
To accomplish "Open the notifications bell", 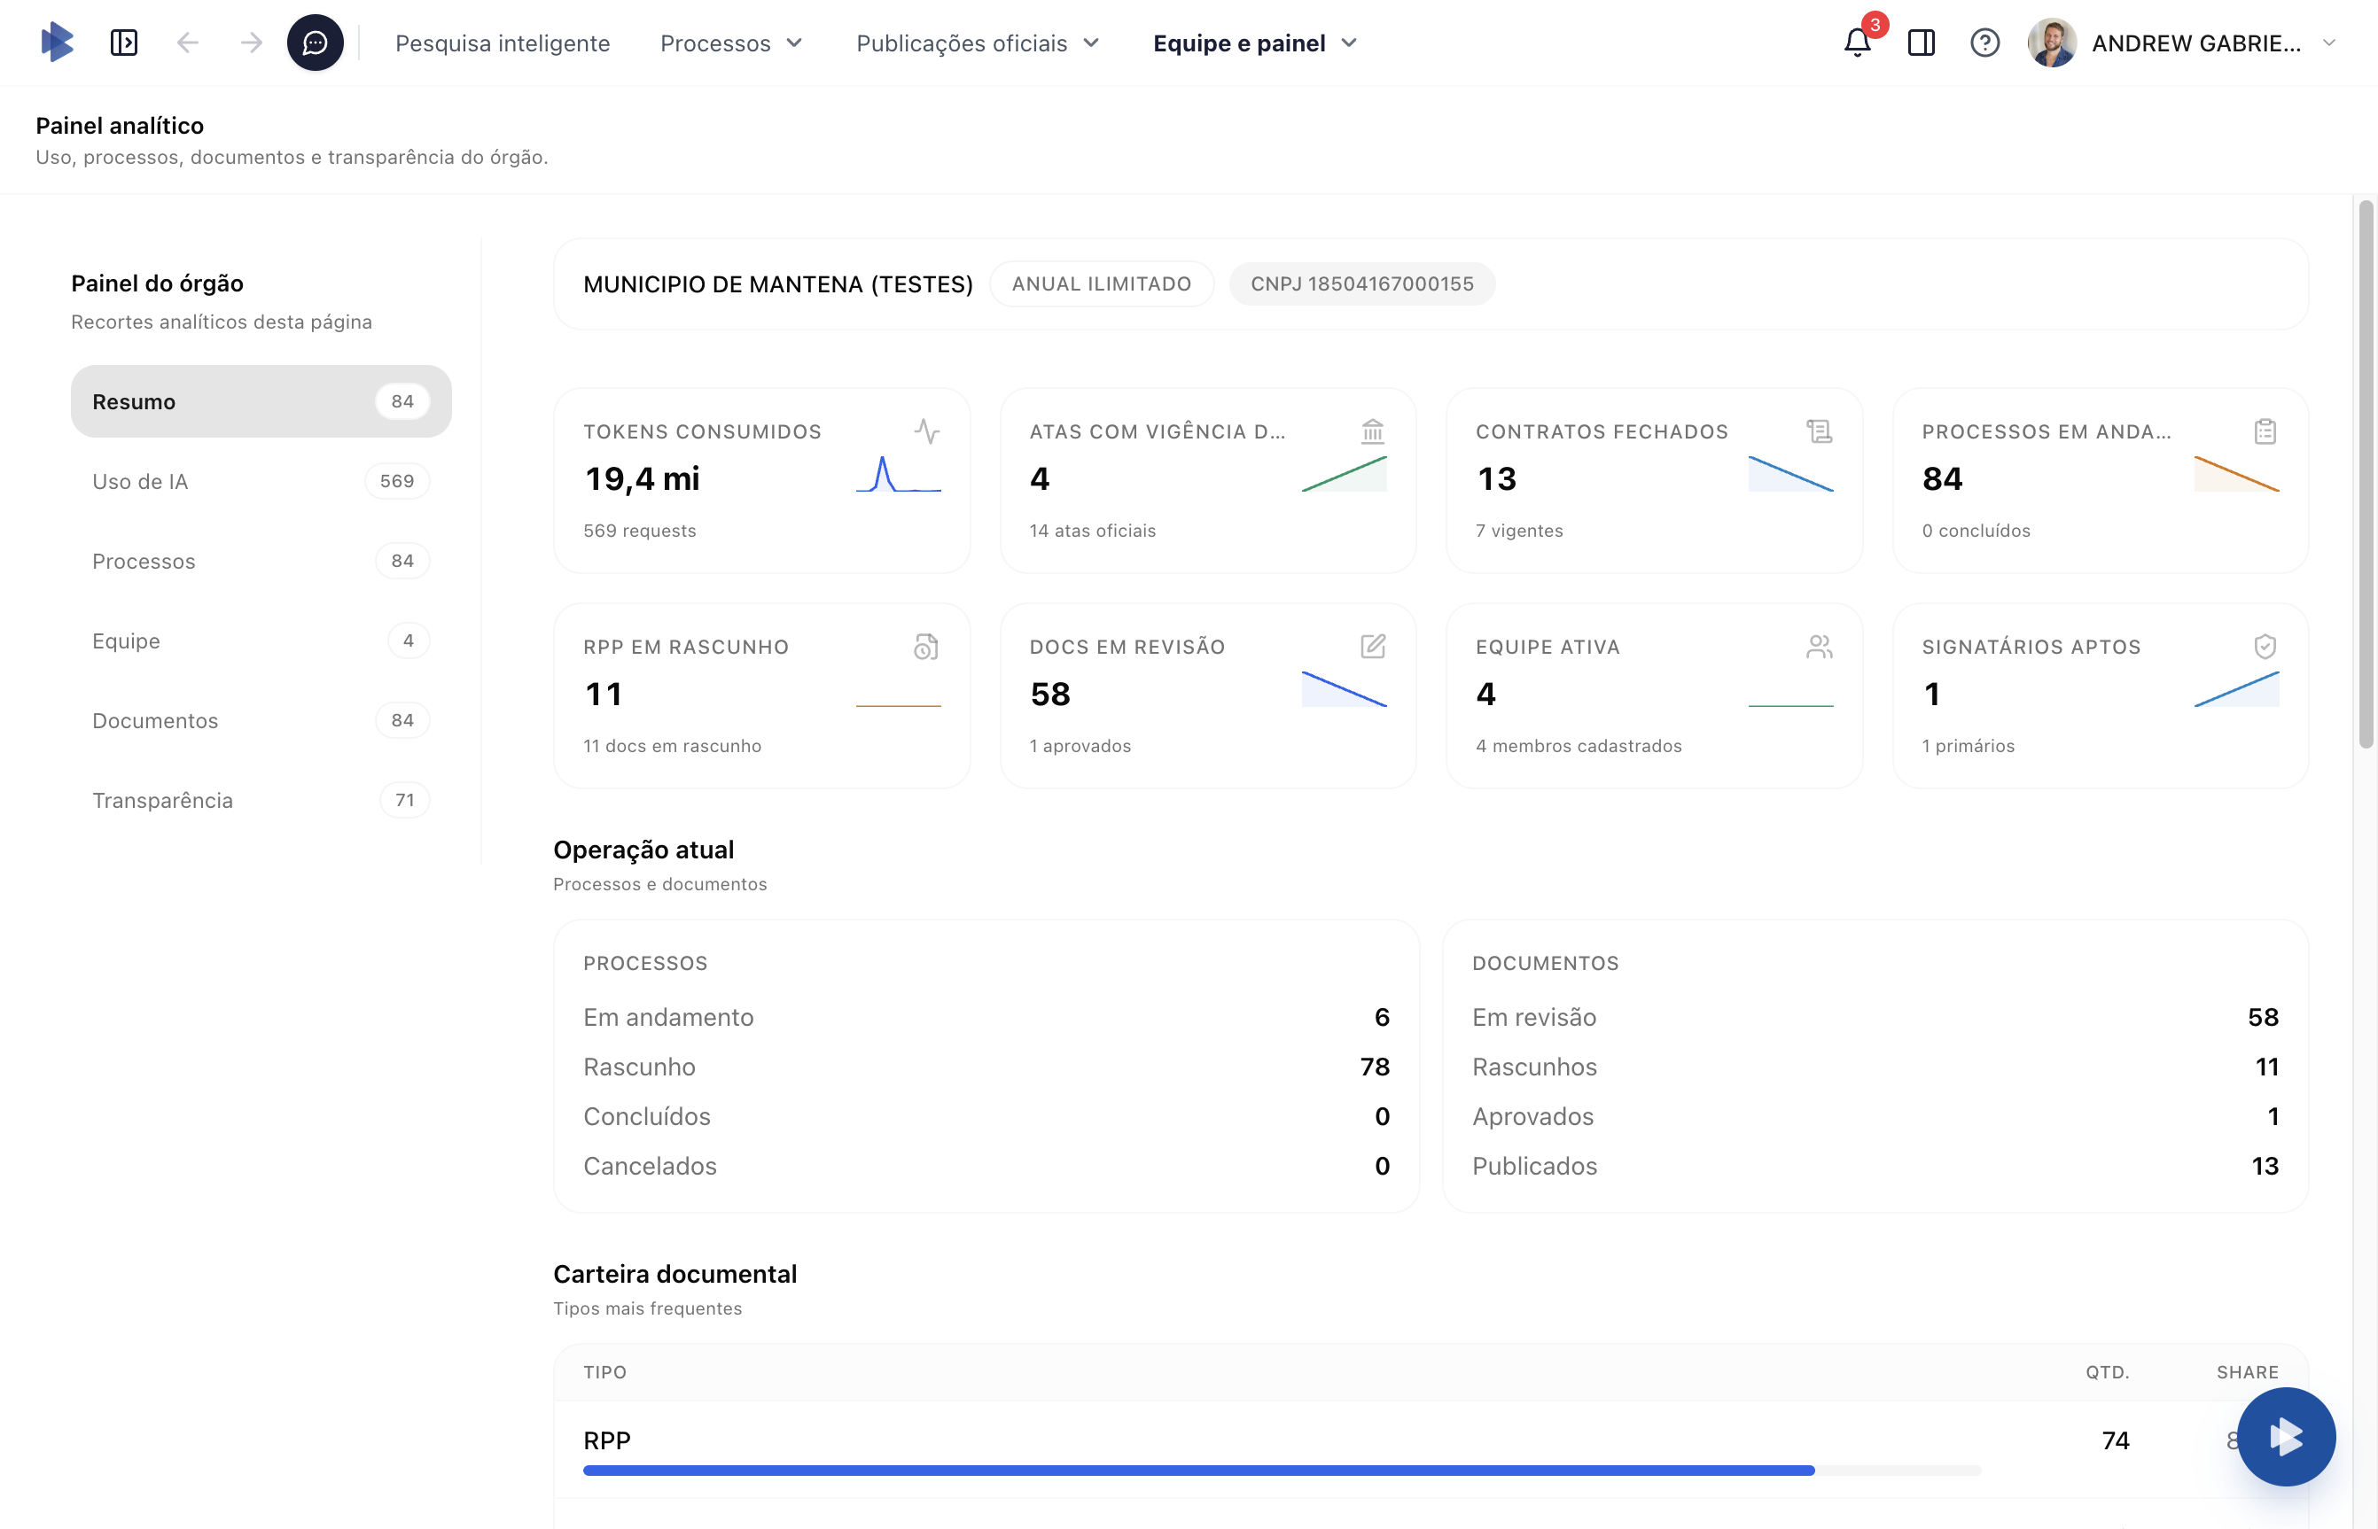I will pos(1857,43).
